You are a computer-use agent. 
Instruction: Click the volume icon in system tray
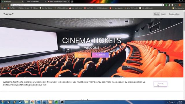(174, 102)
